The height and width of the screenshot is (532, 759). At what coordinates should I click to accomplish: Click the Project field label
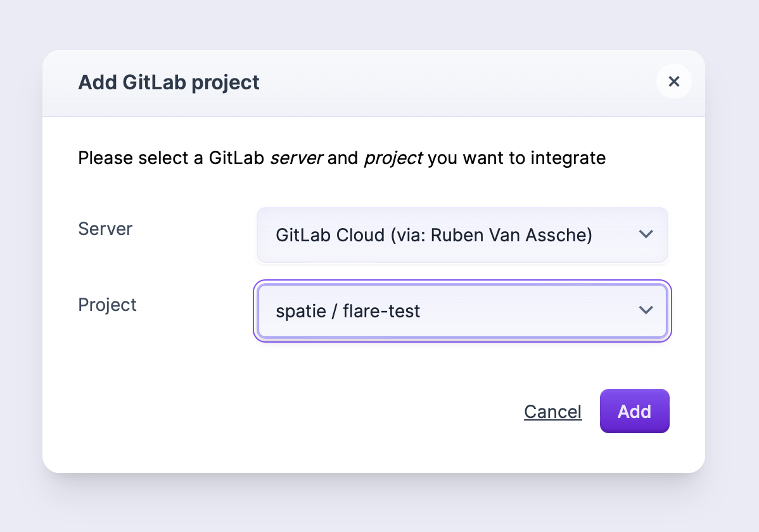[x=107, y=305]
